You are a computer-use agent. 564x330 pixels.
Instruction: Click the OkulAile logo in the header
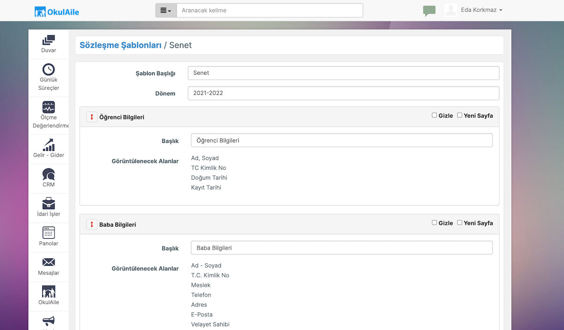click(57, 11)
